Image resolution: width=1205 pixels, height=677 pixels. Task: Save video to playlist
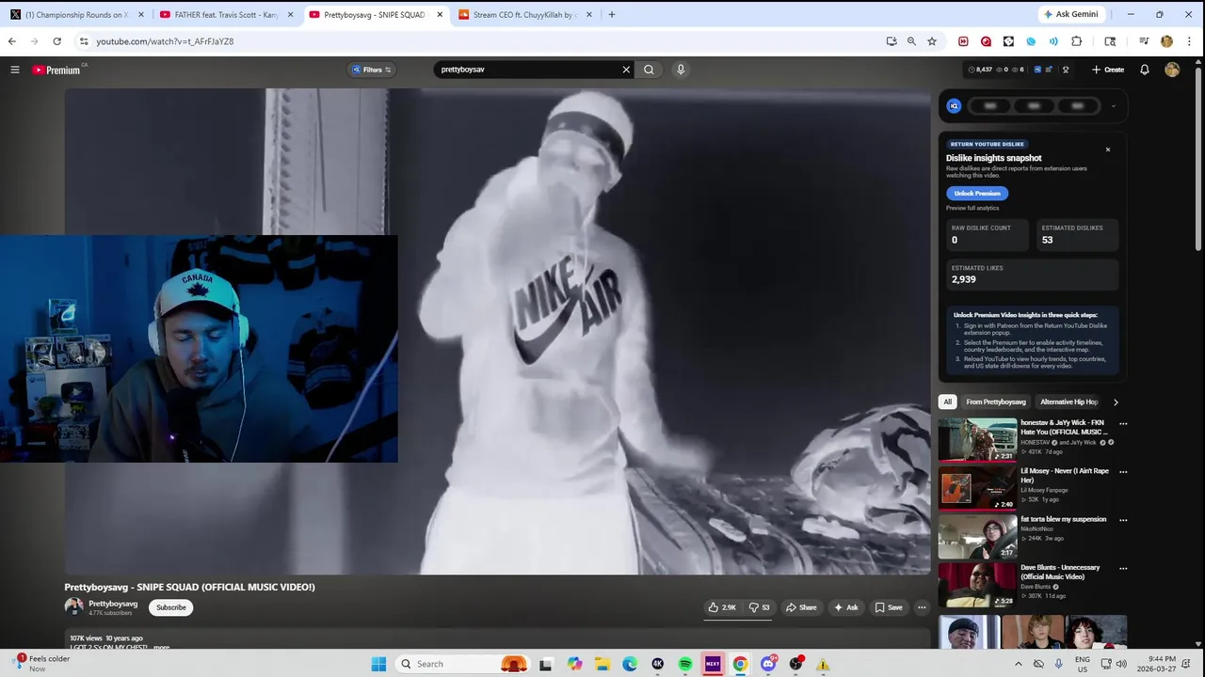888,607
